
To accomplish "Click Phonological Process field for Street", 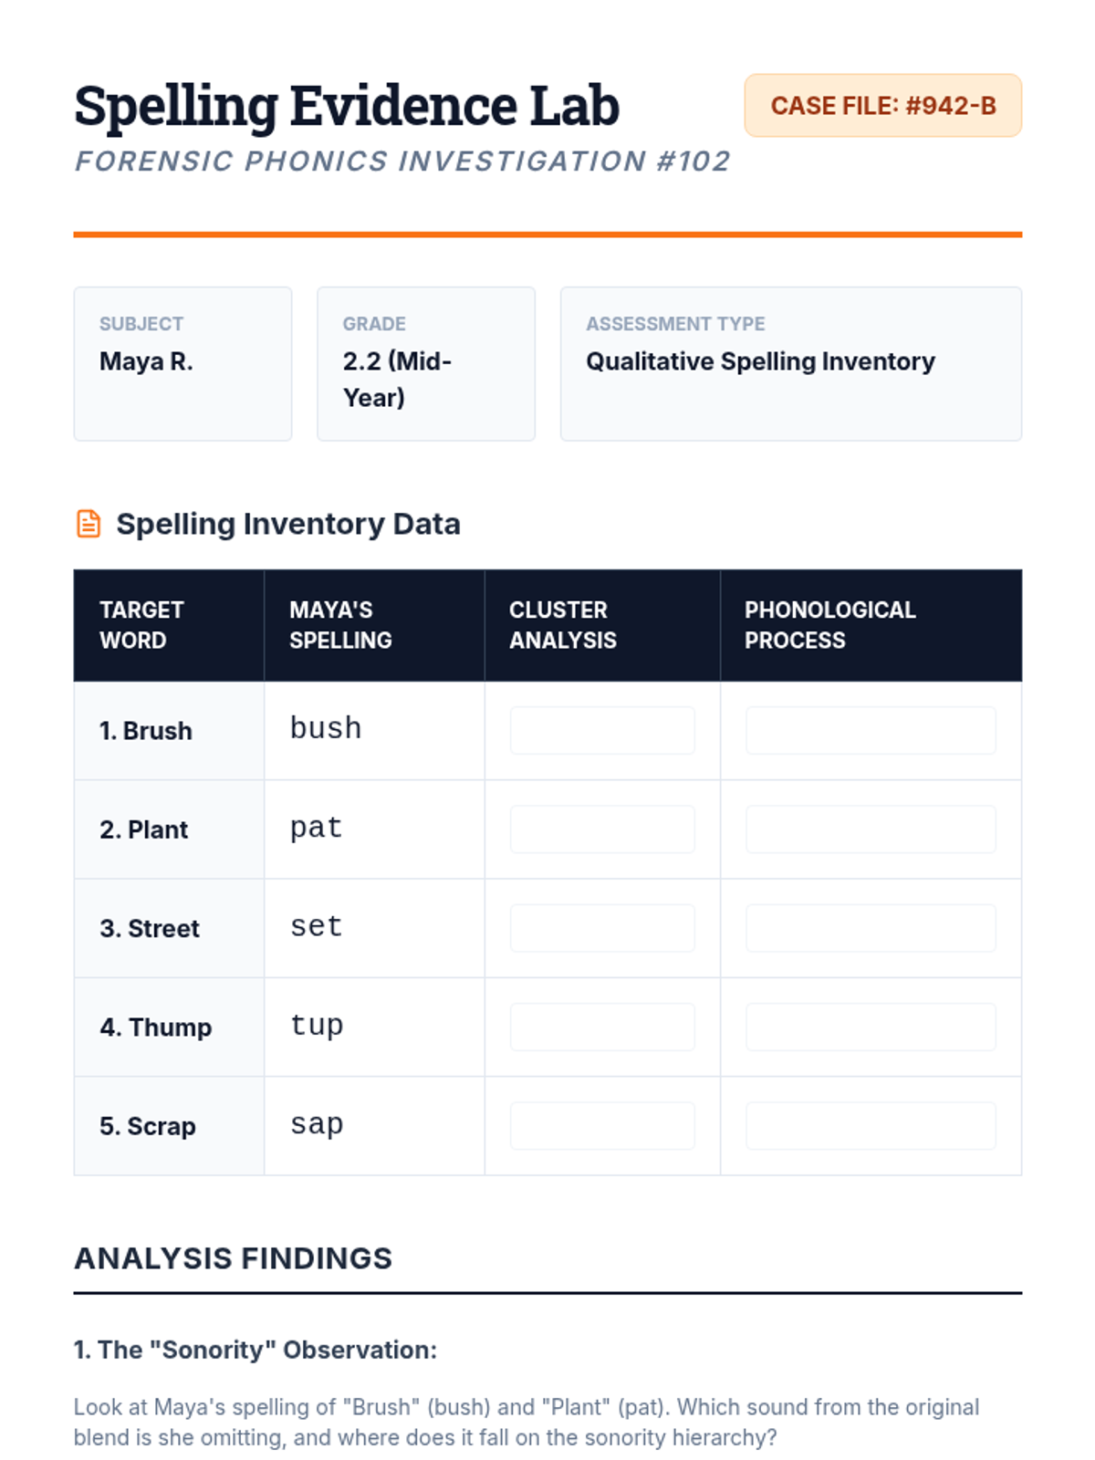I will (871, 928).
